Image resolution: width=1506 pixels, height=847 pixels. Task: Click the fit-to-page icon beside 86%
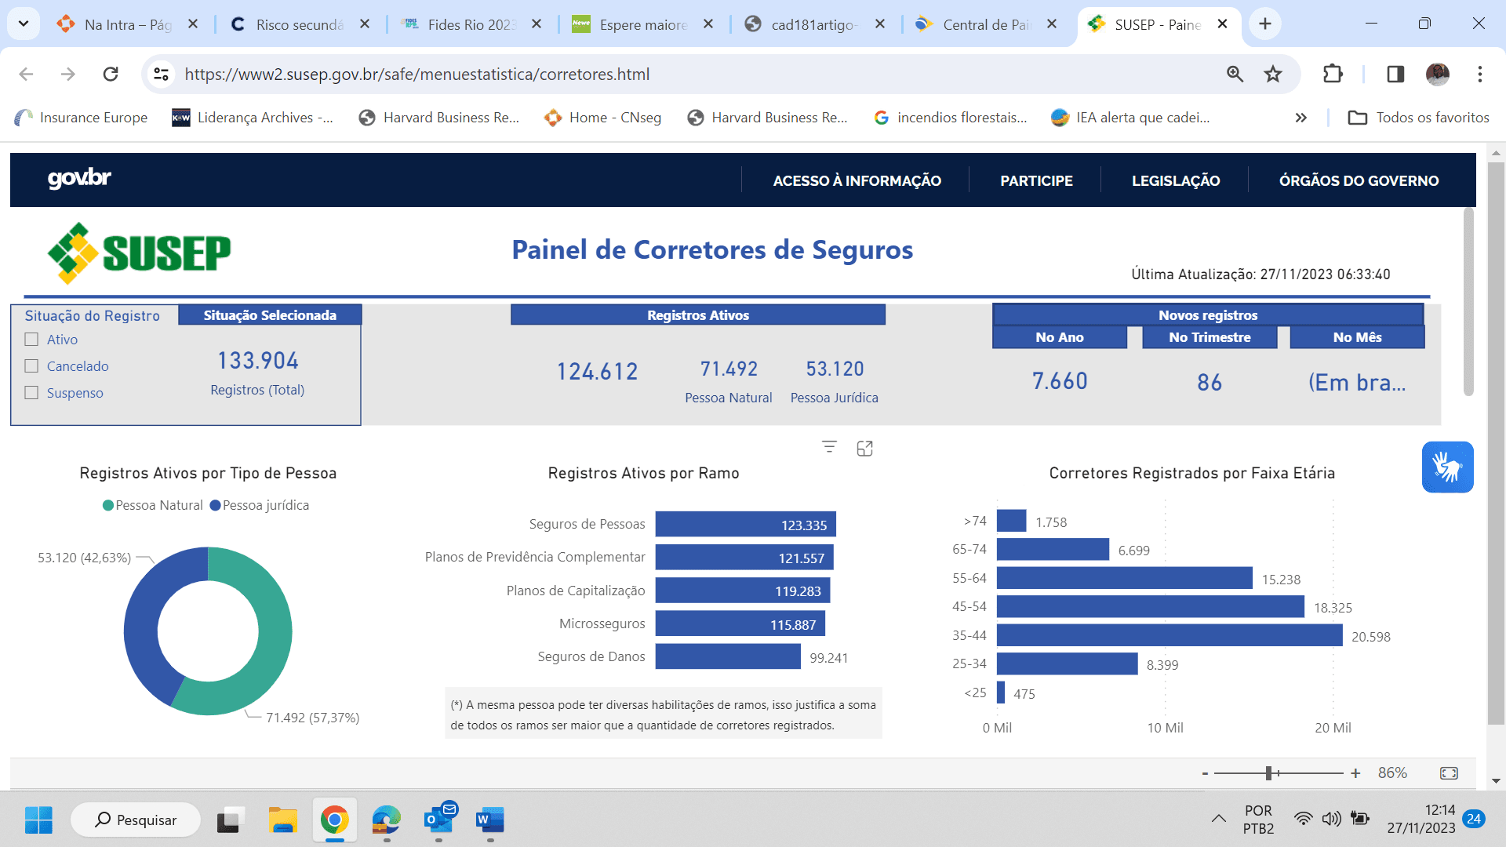click(1449, 773)
